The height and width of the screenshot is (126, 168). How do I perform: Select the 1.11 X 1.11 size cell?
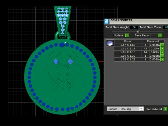(x=128, y=49)
